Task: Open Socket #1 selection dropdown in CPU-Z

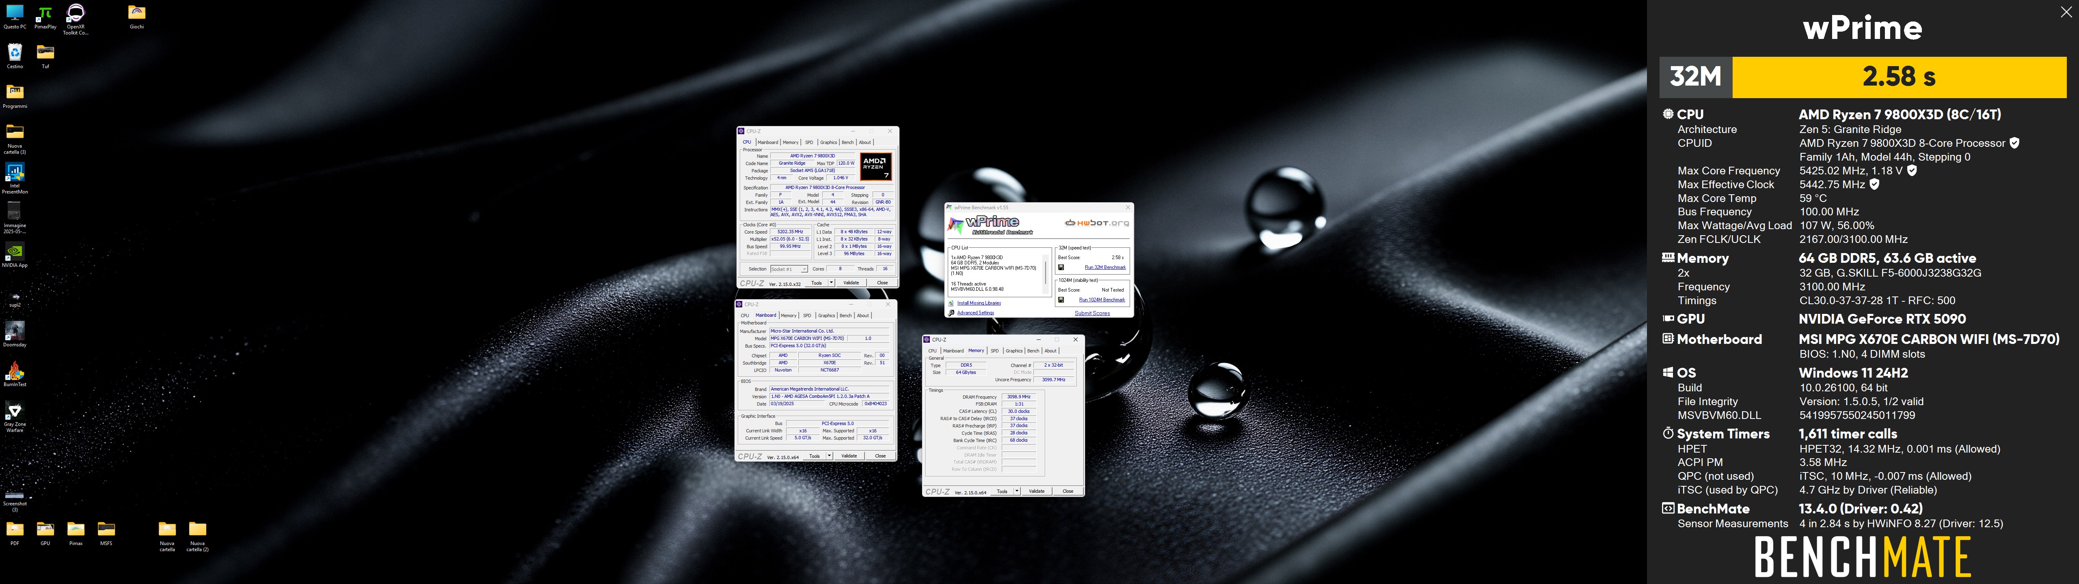Action: point(789,268)
